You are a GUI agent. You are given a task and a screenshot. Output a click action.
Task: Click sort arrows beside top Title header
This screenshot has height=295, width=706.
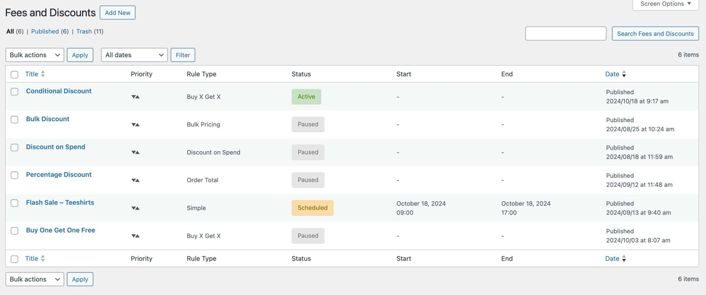(43, 74)
